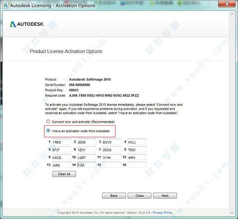Open the Privacy Policy link

pyautogui.click(x=163, y=212)
